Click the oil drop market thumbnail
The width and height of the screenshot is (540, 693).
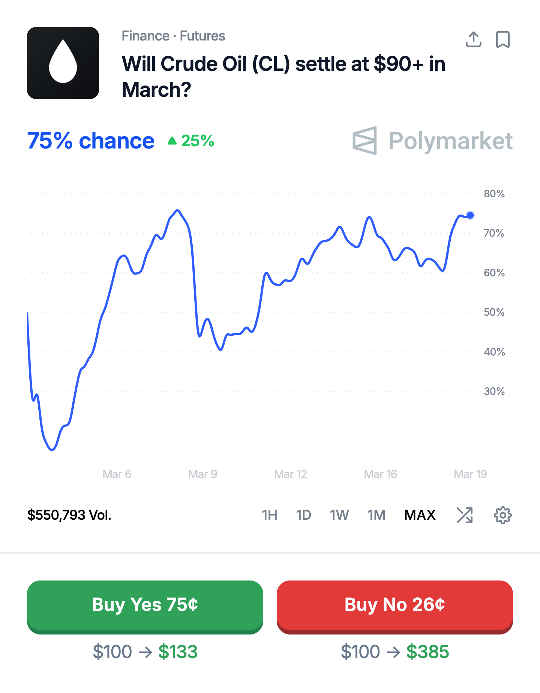pos(63,63)
